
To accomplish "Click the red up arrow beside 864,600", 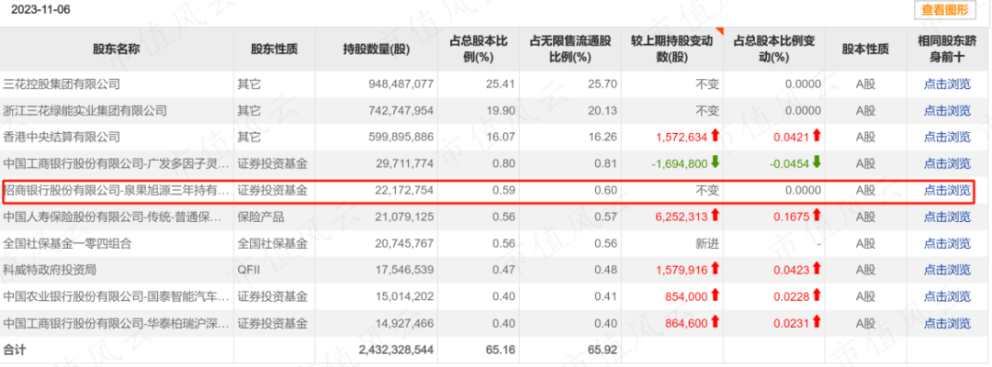I will 716,323.
